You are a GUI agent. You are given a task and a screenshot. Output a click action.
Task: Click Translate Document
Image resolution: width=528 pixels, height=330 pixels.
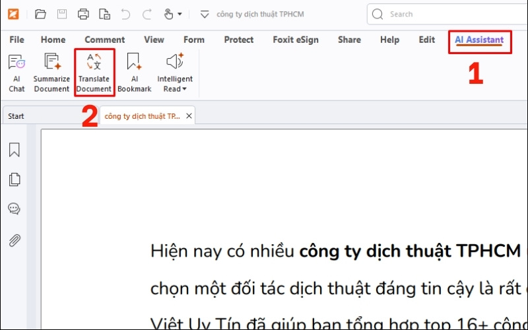[94, 73]
